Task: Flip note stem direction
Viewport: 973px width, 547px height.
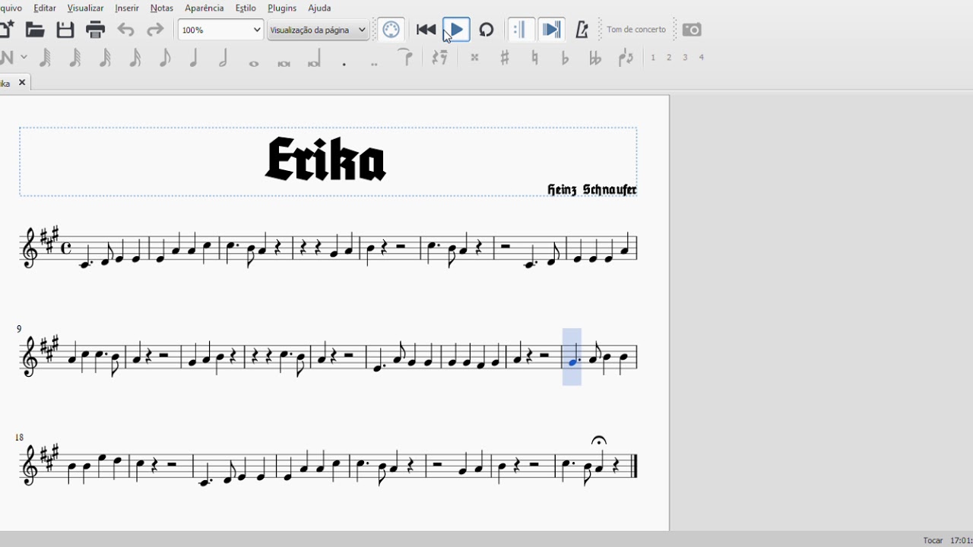Action: pyautogui.click(x=626, y=58)
